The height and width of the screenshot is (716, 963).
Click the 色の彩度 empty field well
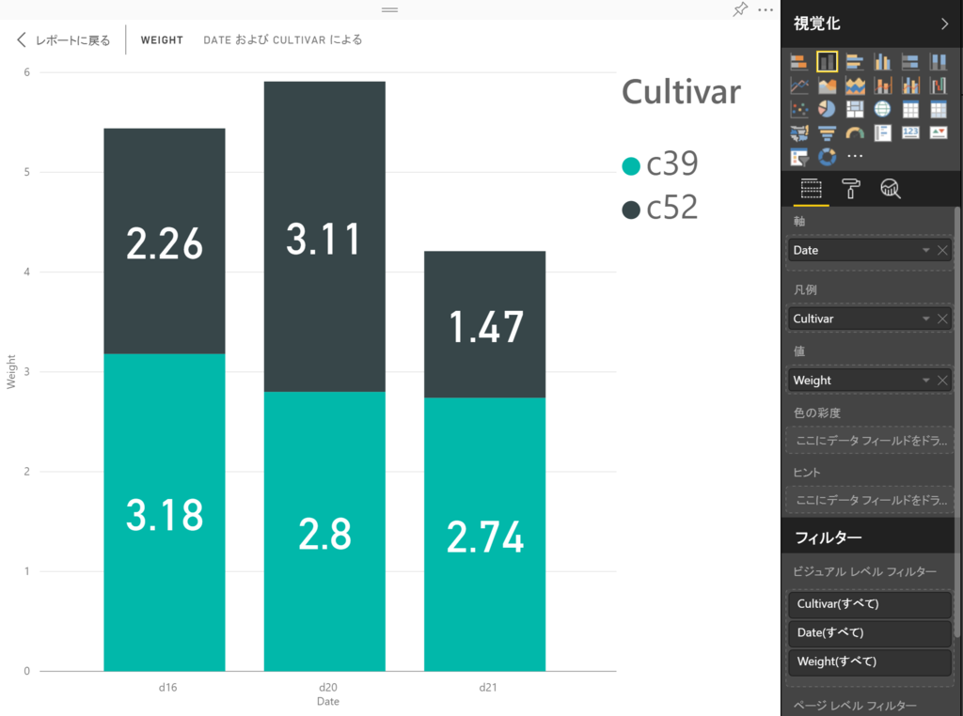[x=869, y=441]
